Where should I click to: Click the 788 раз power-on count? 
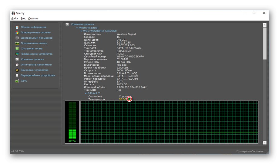tap(121, 65)
